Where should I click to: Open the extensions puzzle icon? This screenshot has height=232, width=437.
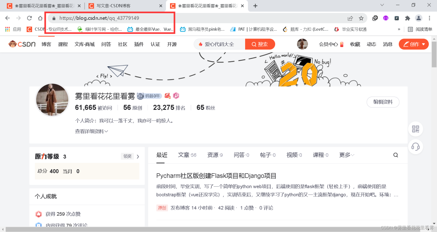click(407, 18)
